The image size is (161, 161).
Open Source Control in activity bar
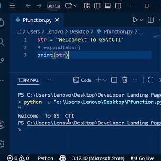pos(2,60)
